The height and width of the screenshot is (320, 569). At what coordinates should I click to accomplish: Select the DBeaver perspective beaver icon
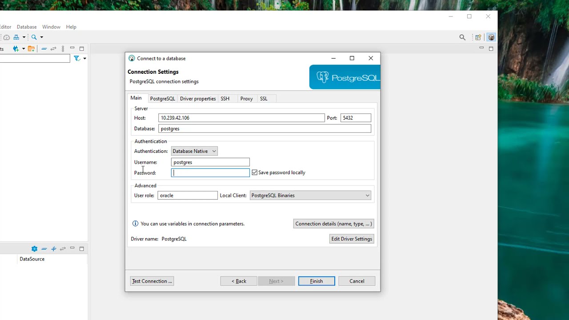tap(491, 37)
